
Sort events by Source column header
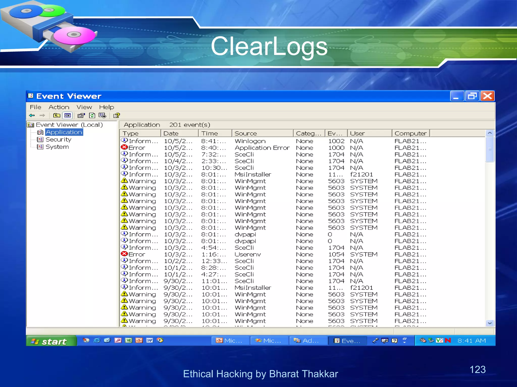(262, 133)
